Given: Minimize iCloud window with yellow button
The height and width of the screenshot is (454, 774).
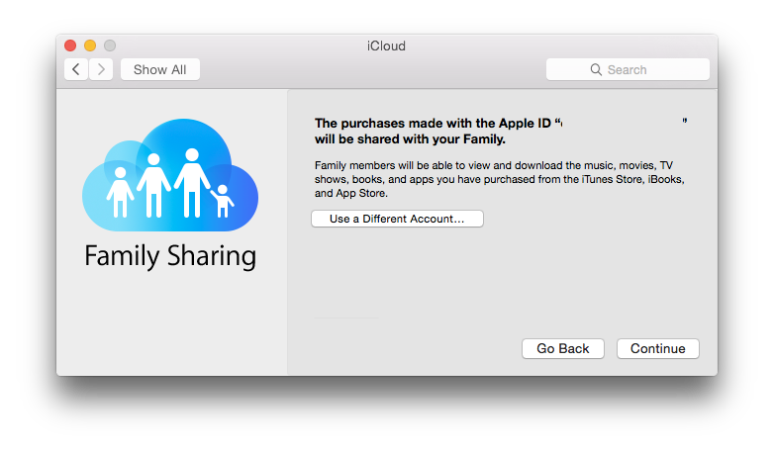Looking at the screenshot, I should pos(90,45).
